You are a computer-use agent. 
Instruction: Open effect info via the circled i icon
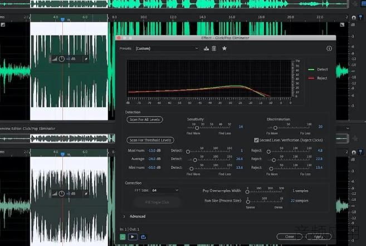click(x=329, y=48)
